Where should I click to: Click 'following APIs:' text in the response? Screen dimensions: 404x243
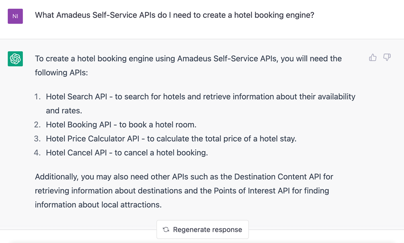(61, 73)
